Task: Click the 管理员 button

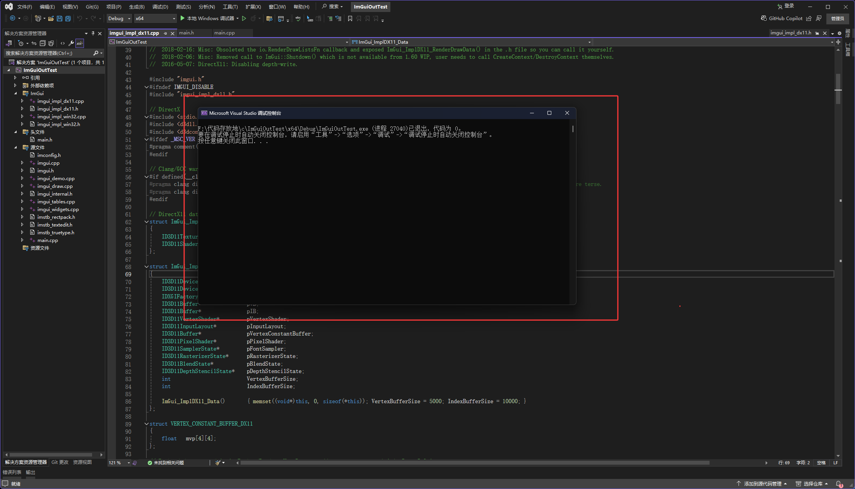Action: coord(838,19)
